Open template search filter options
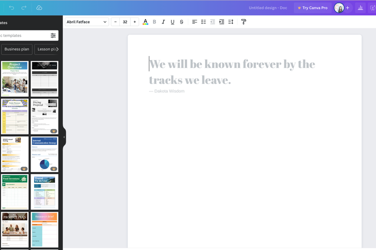 click(x=53, y=35)
